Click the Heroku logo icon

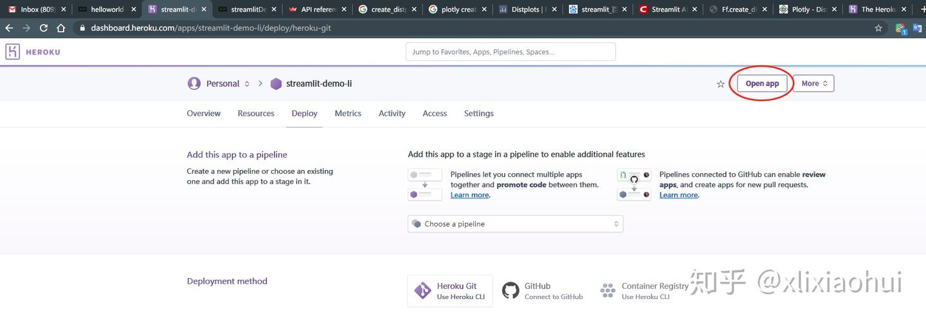[13, 52]
